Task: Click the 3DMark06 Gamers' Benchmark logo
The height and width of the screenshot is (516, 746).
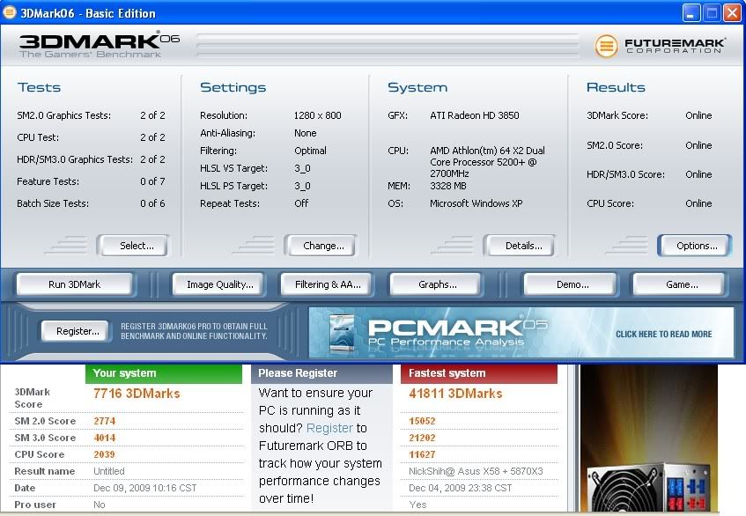Action: point(100,46)
